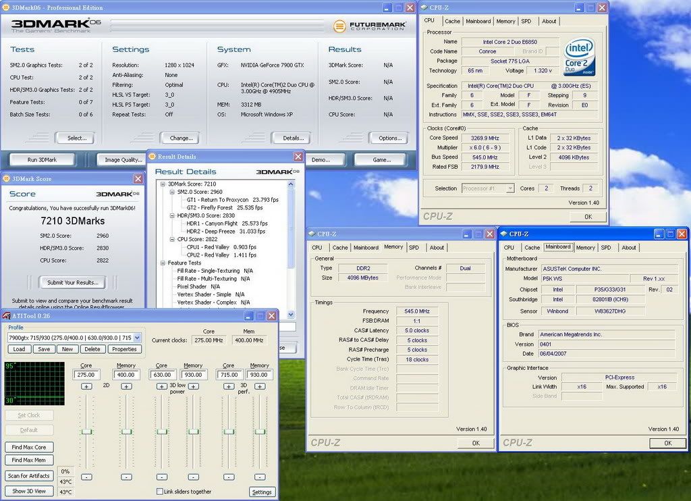
Task: Open SPD tab in CPU-Z processor window
Action: (526, 21)
